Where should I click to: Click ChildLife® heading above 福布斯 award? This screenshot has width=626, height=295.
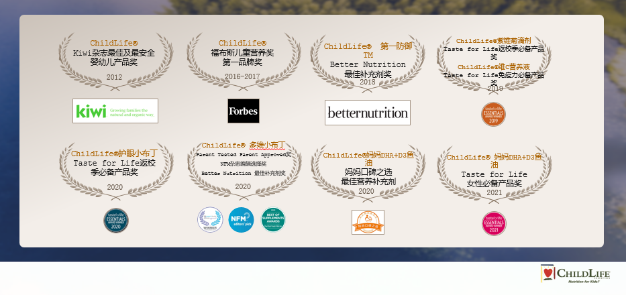point(242,43)
